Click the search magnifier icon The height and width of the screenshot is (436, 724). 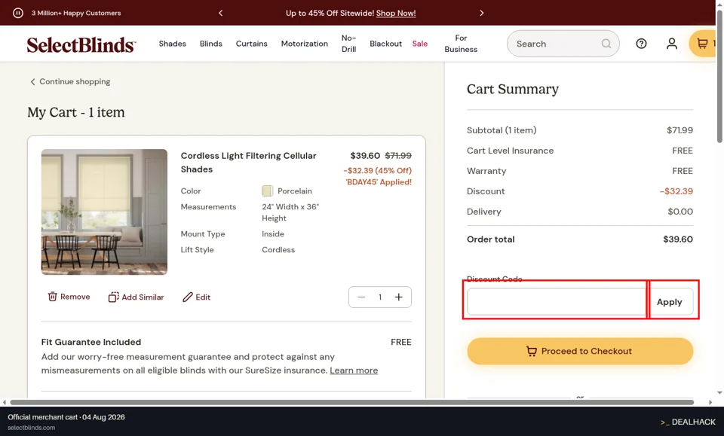(x=606, y=44)
